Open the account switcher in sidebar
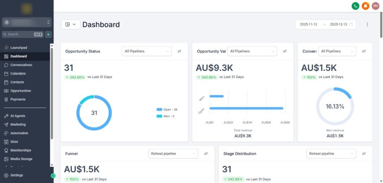383x183 pixels. 27,22
